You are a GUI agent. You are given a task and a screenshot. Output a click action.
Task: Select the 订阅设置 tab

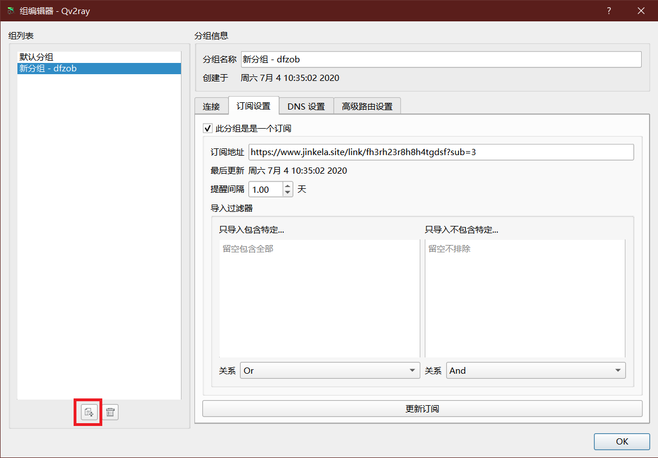[x=253, y=106]
